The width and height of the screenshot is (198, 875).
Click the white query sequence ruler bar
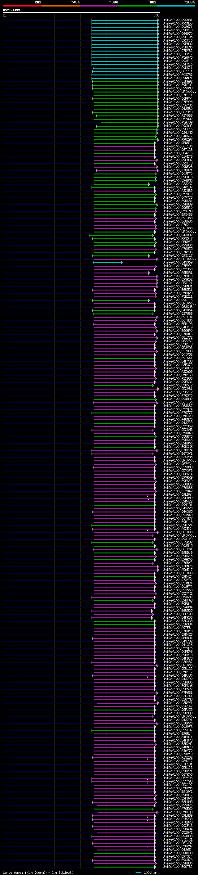pyautogui.click(x=82, y=13)
